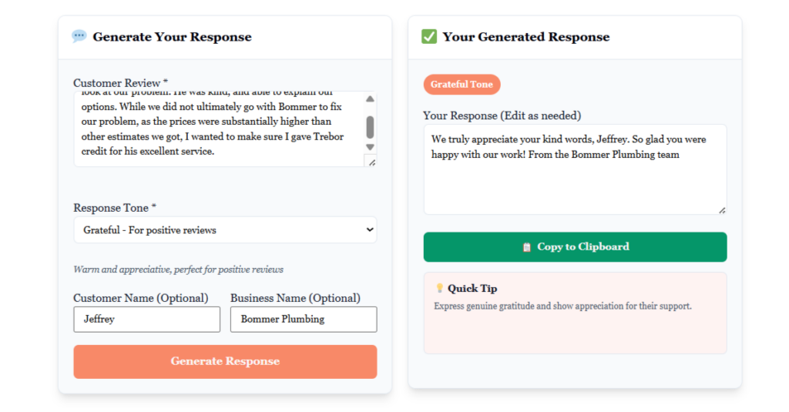Open the Response Tone dropdown
This screenshot has height=412, width=789.
225,229
